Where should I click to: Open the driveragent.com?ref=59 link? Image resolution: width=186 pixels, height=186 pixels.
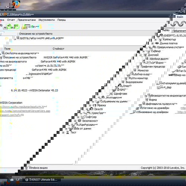coord(12,115)
